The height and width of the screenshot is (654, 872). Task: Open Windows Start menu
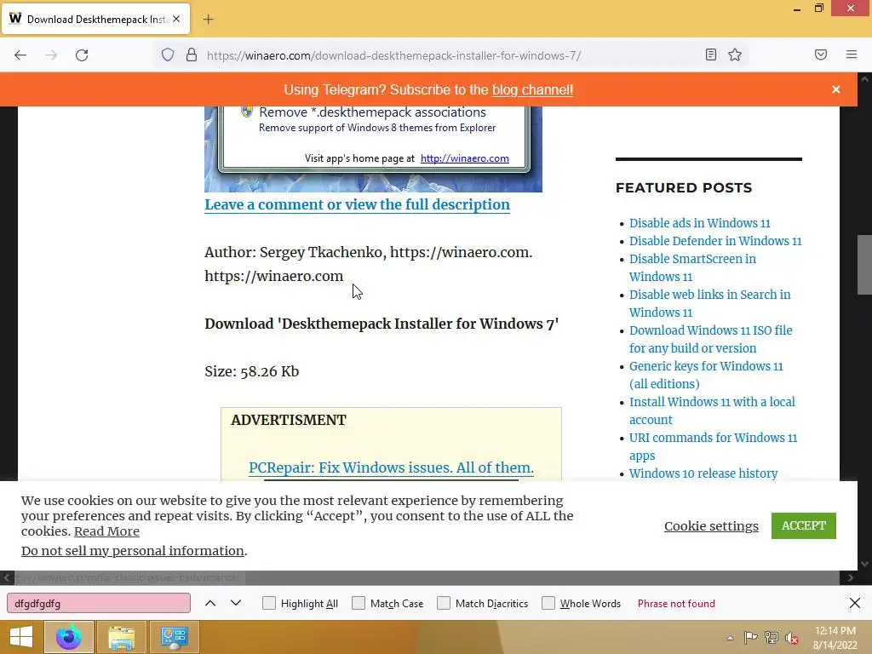click(21, 637)
